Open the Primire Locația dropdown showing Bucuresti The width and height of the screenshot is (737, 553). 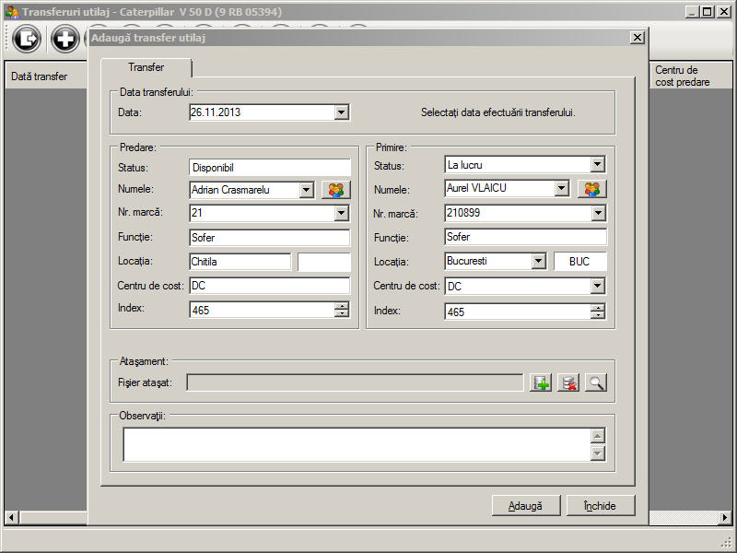[539, 261]
